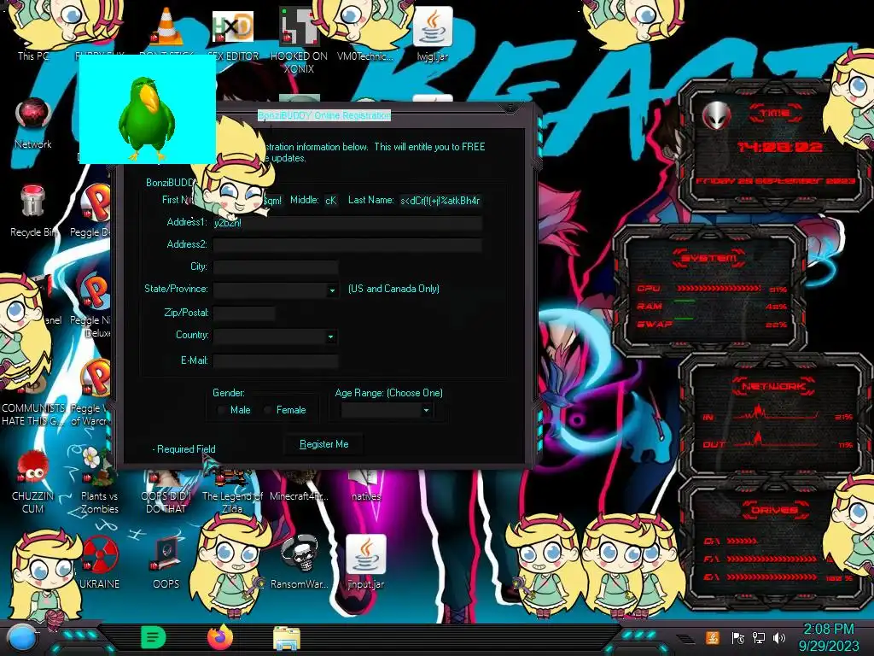Click the digital clock in Time gadget
The height and width of the screenshot is (656, 874).
[x=780, y=147]
